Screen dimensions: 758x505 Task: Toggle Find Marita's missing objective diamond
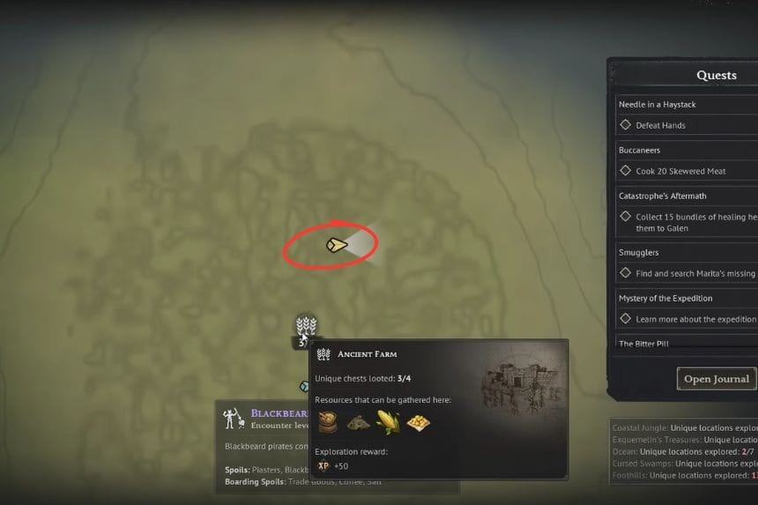click(x=626, y=273)
